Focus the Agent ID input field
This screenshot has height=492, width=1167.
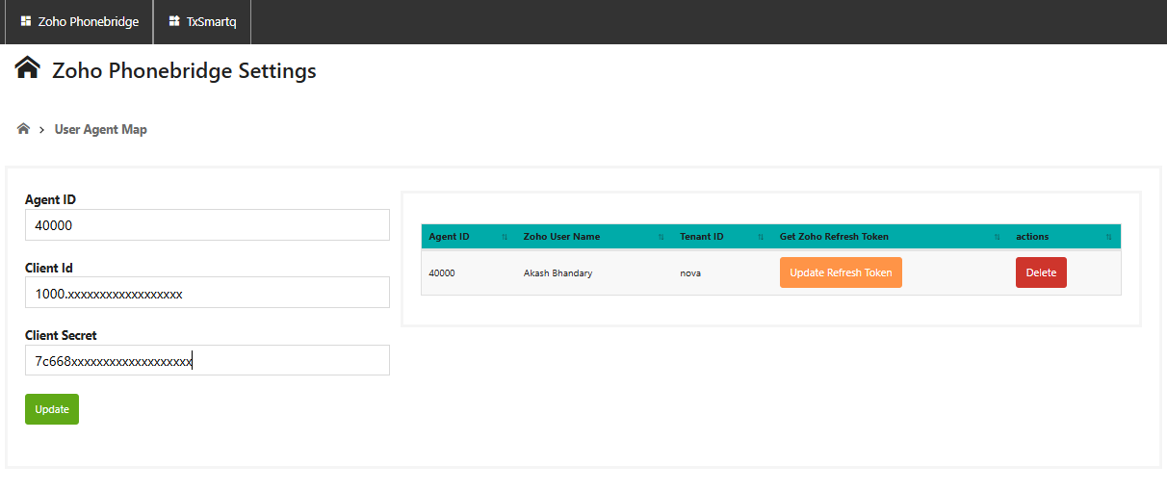click(x=207, y=225)
